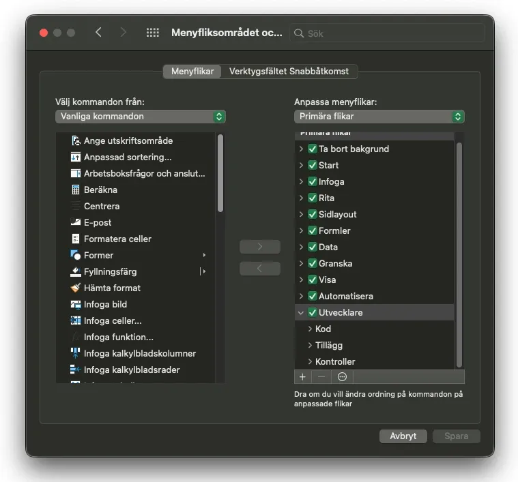Toggle the Utvecklare checkbox
This screenshot has width=518, height=482.
[313, 312]
